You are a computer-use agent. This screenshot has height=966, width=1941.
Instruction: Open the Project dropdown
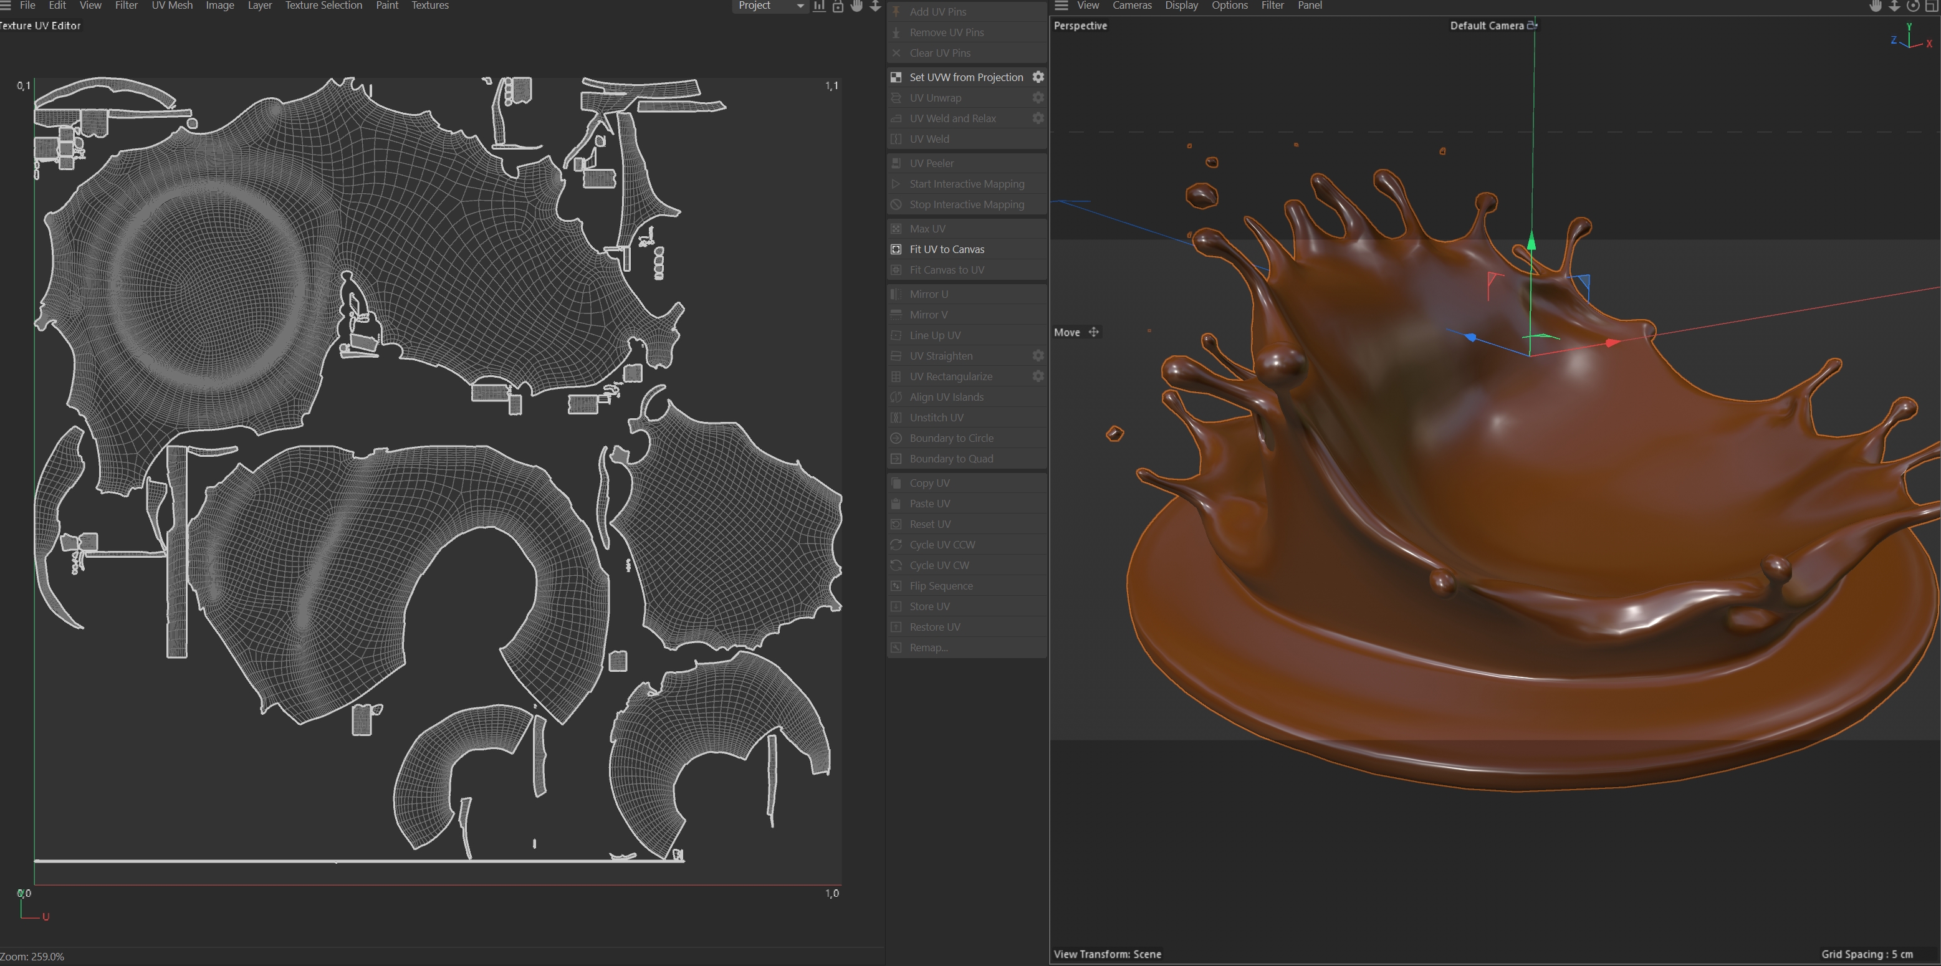point(769,6)
